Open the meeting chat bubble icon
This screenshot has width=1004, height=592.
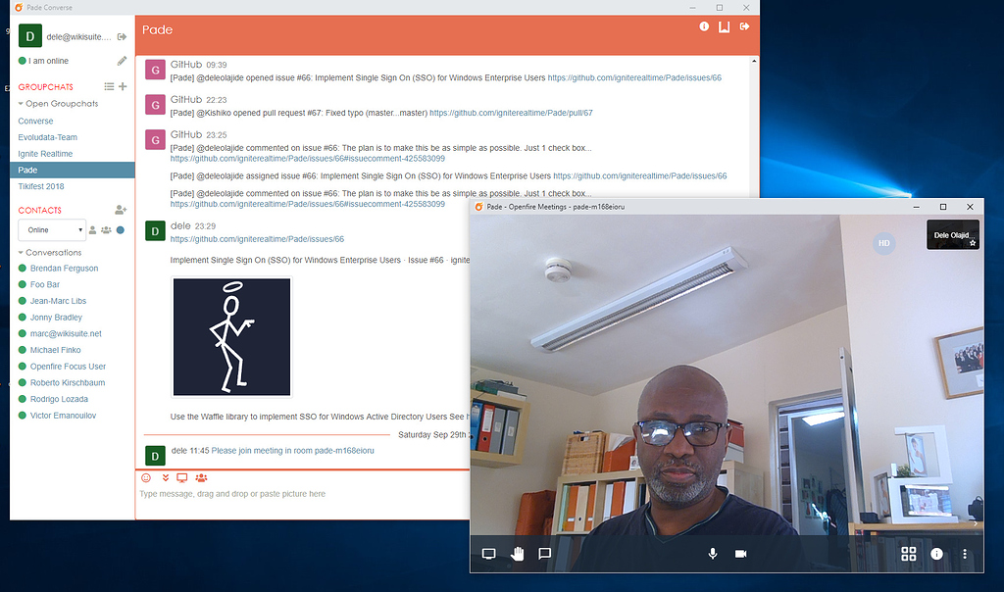[545, 554]
